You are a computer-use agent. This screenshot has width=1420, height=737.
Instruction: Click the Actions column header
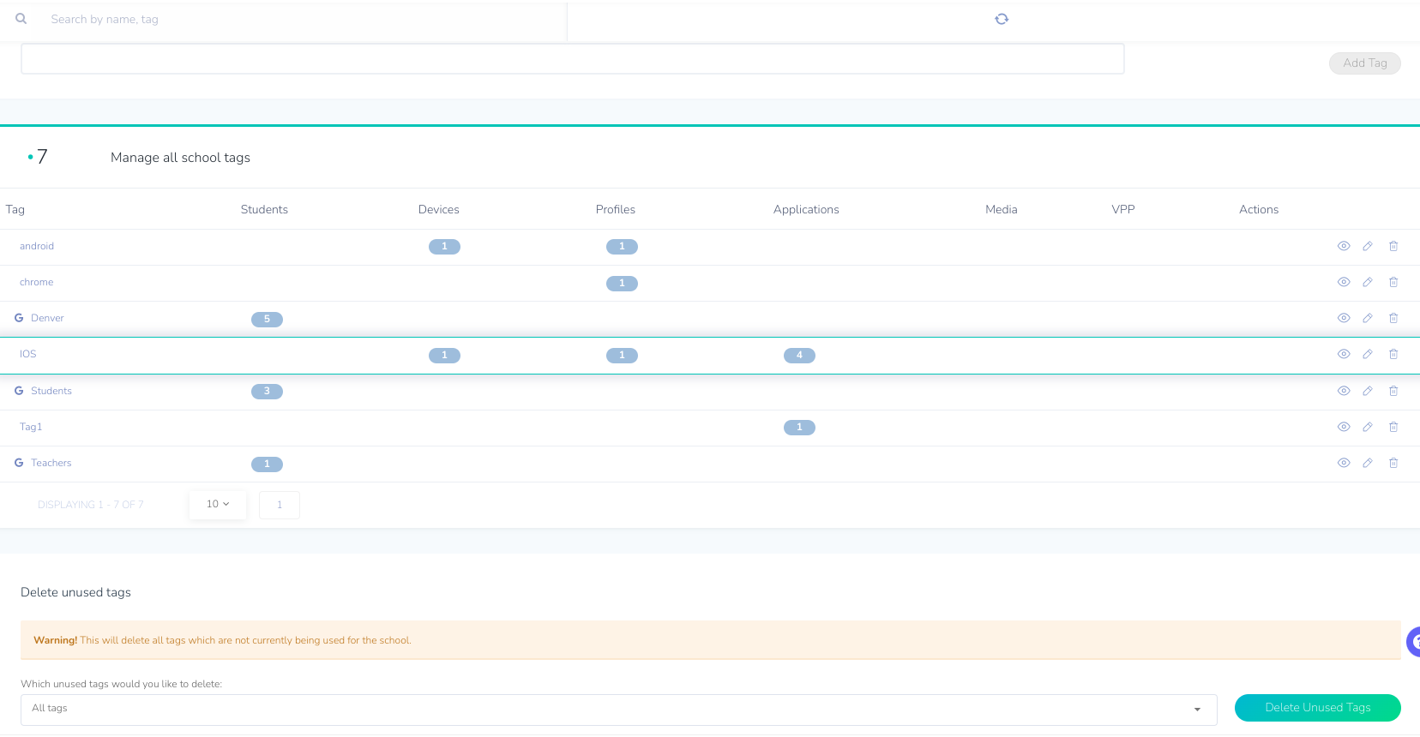tap(1259, 209)
